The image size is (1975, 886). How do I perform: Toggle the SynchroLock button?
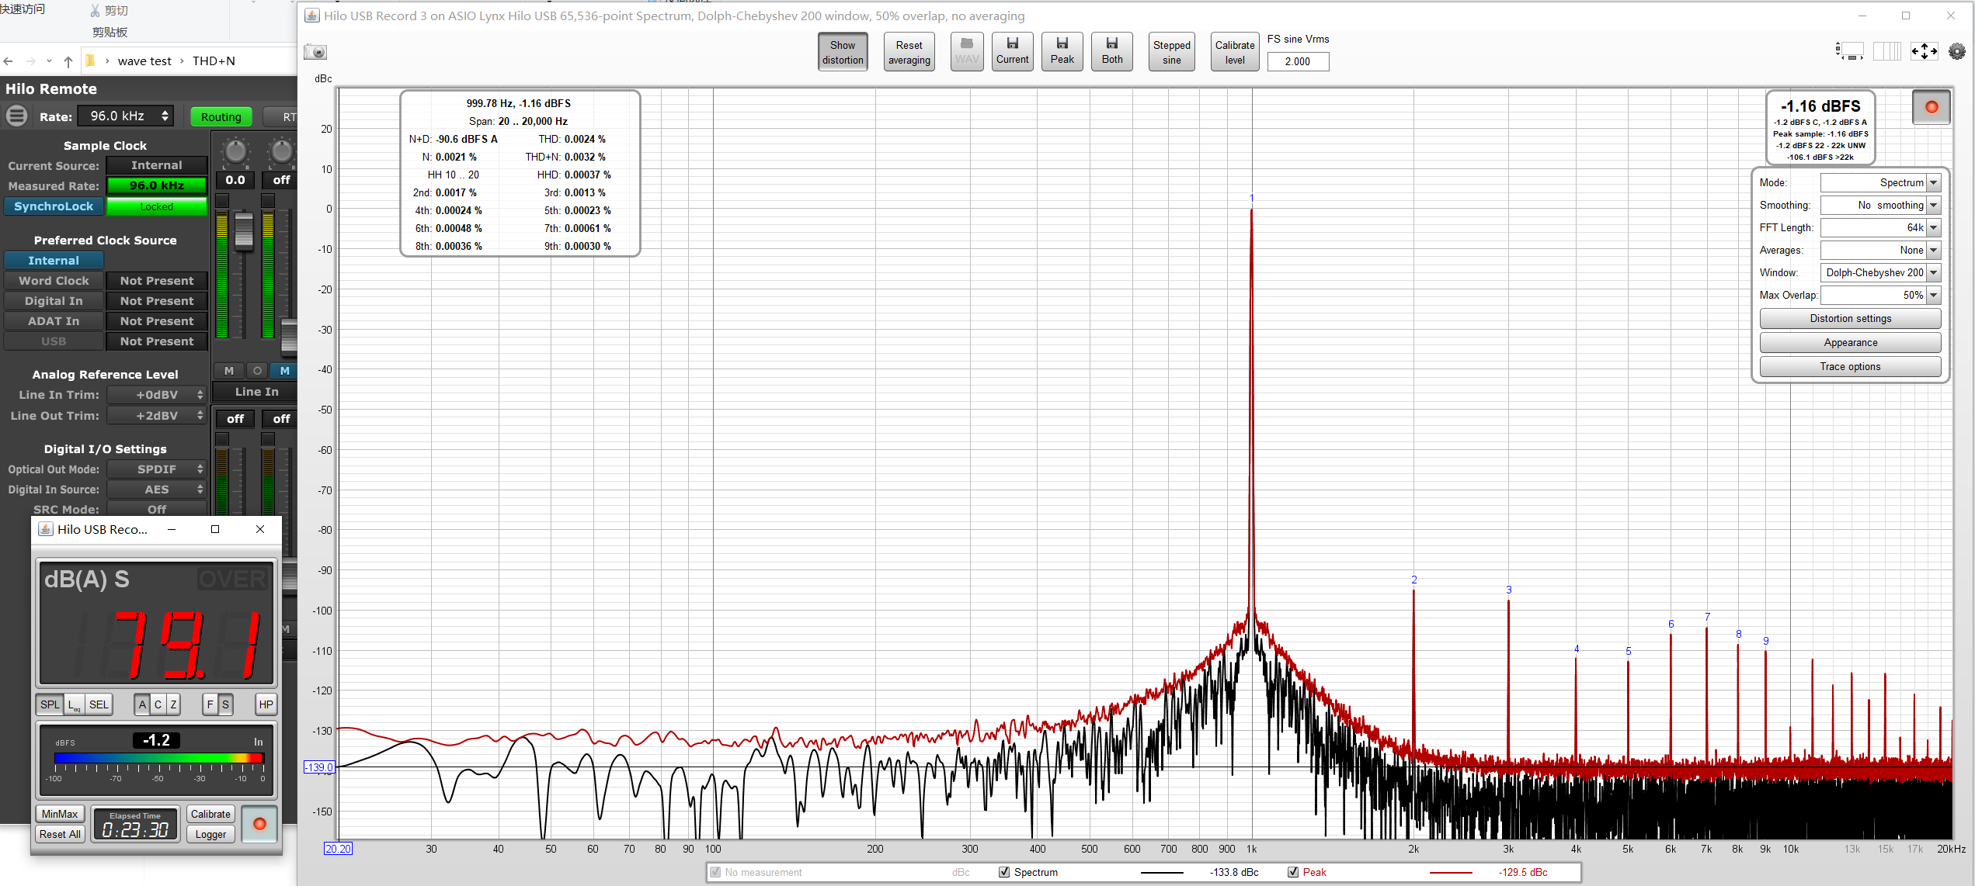54,206
